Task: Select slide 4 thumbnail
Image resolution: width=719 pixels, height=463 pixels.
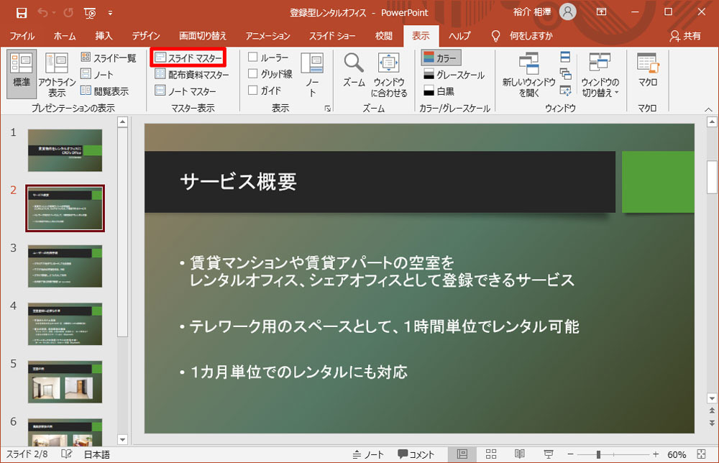Action: (x=65, y=324)
